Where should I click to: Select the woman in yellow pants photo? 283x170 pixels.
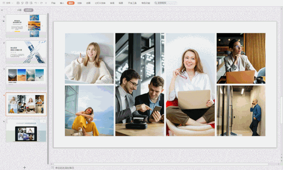pyautogui.click(x=89, y=111)
